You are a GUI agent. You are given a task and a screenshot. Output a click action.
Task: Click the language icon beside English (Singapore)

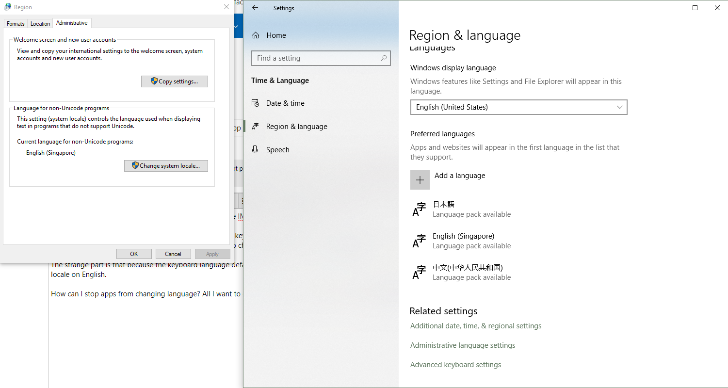point(419,241)
